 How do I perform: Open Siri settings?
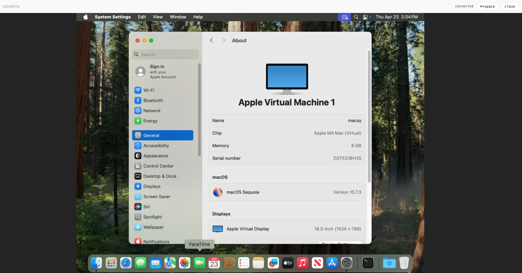pyautogui.click(x=146, y=207)
